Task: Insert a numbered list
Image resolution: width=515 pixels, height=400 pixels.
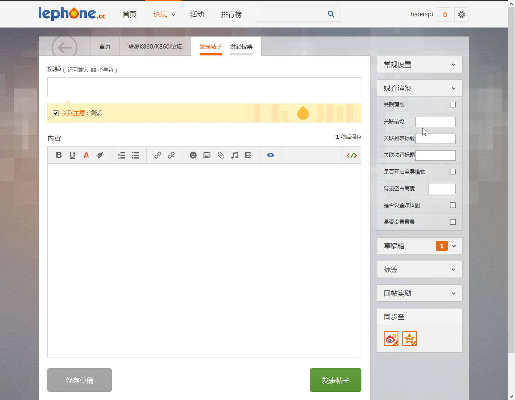Action: (122, 156)
